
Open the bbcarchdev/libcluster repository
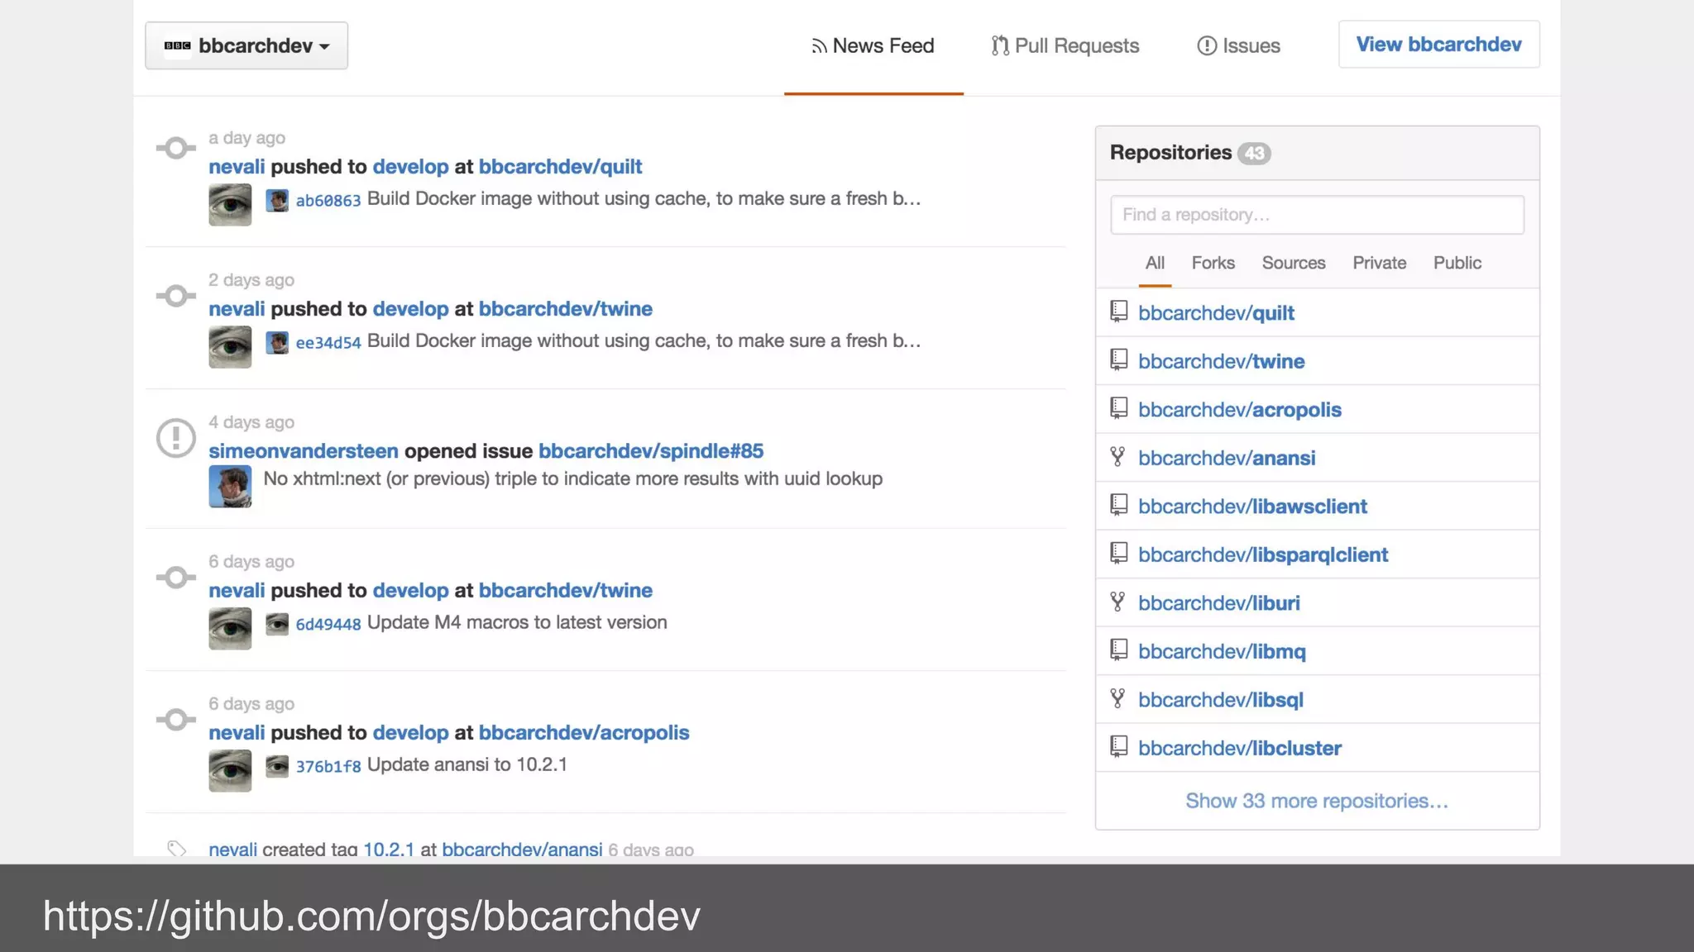click(x=1239, y=748)
